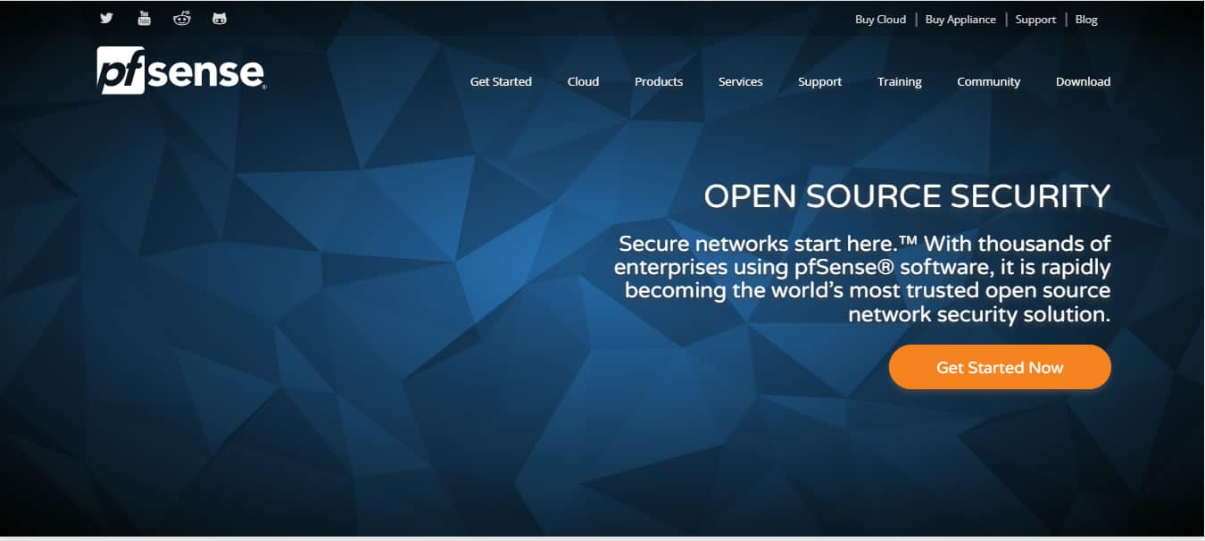The image size is (1205, 541).
Task: Open the Training menu
Action: (900, 81)
